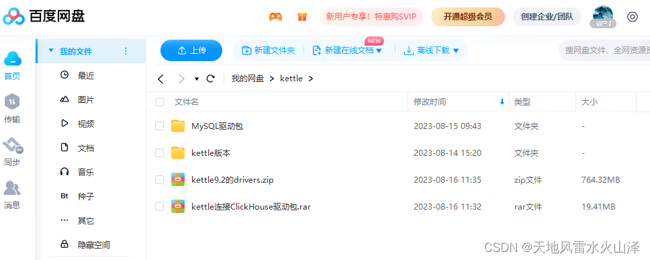Select file name kettle连接ClickHouse驱动包.rar
This screenshot has width=650, height=260.
250,206
